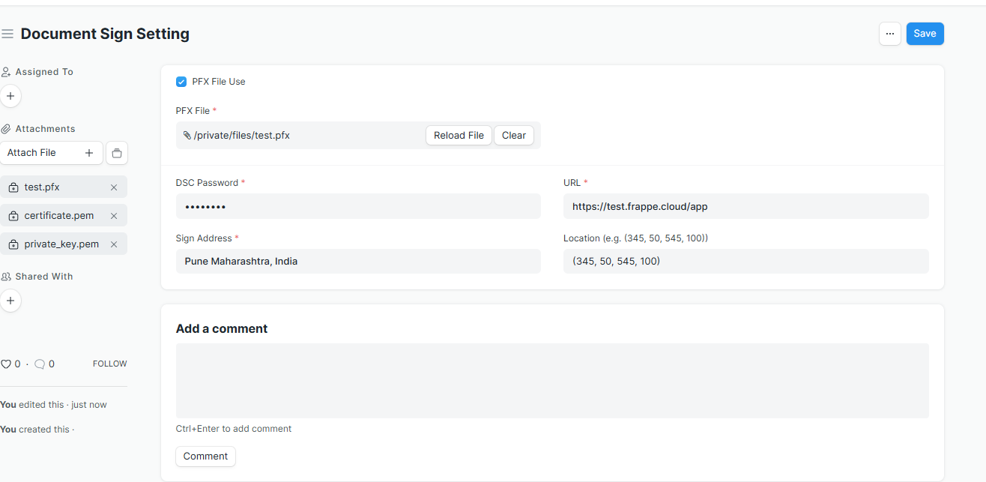
Task: Remove the test.pfx attachment
Action: [114, 187]
